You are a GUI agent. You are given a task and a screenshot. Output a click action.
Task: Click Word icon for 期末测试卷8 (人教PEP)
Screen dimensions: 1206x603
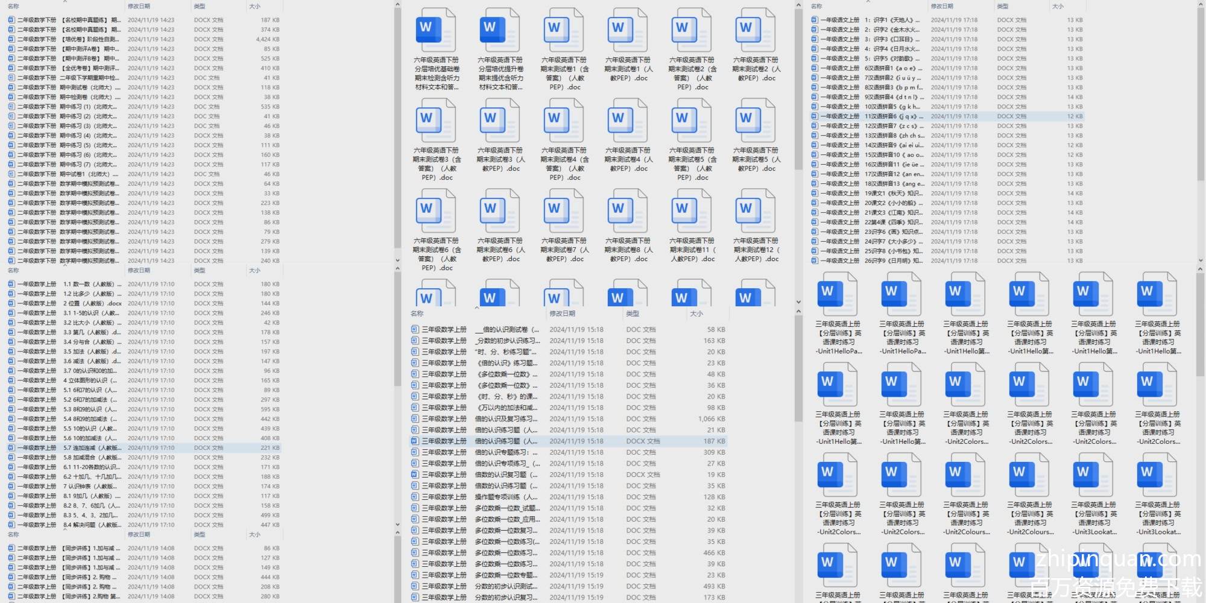pos(627,211)
